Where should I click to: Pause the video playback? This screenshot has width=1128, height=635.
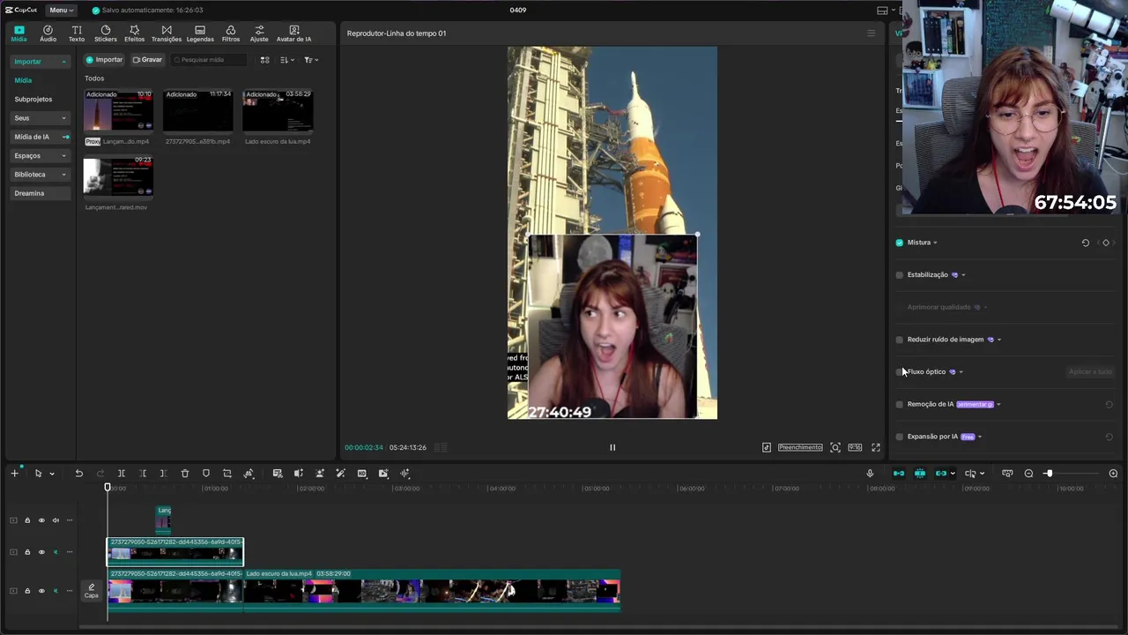(x=612, y=447)
